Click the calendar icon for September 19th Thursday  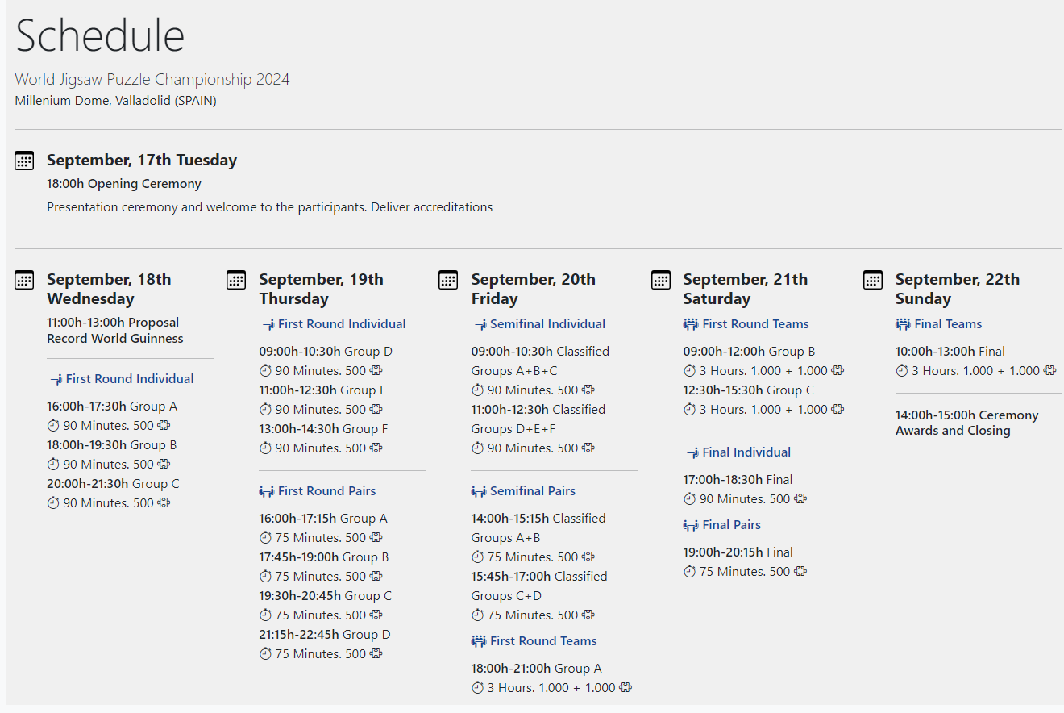tap(236, 280)
